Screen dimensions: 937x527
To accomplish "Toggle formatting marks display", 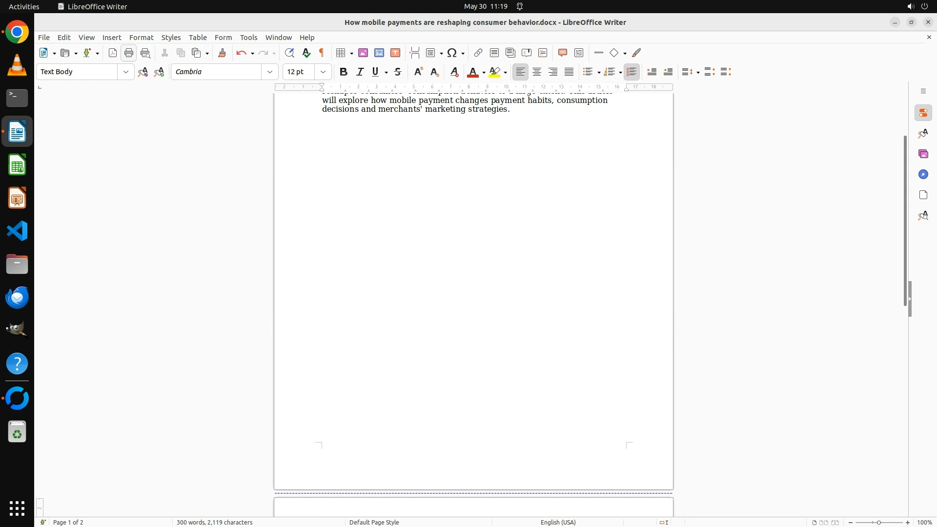I will 322,53.
